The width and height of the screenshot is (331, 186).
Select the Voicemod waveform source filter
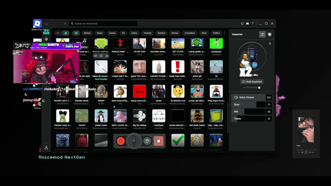[x=58, y=33]
